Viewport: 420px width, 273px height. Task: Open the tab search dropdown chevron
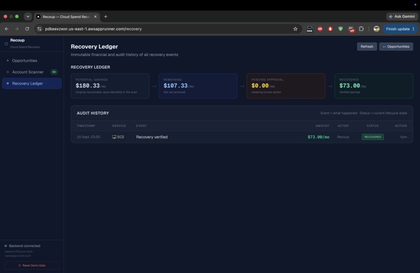coord(28,17)
